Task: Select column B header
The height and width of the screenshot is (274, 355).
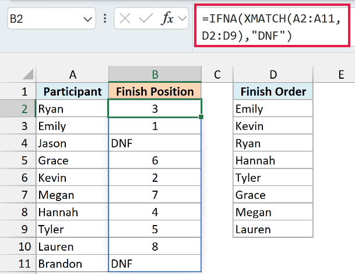Action: [x=155, y=74]
